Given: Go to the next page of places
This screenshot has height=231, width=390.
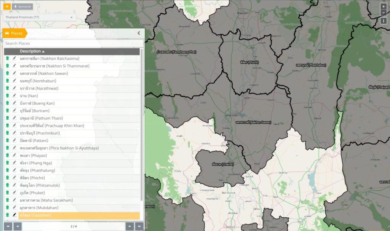Looking at the screenshot, I should pyautogui.click(x=130, y=226).
